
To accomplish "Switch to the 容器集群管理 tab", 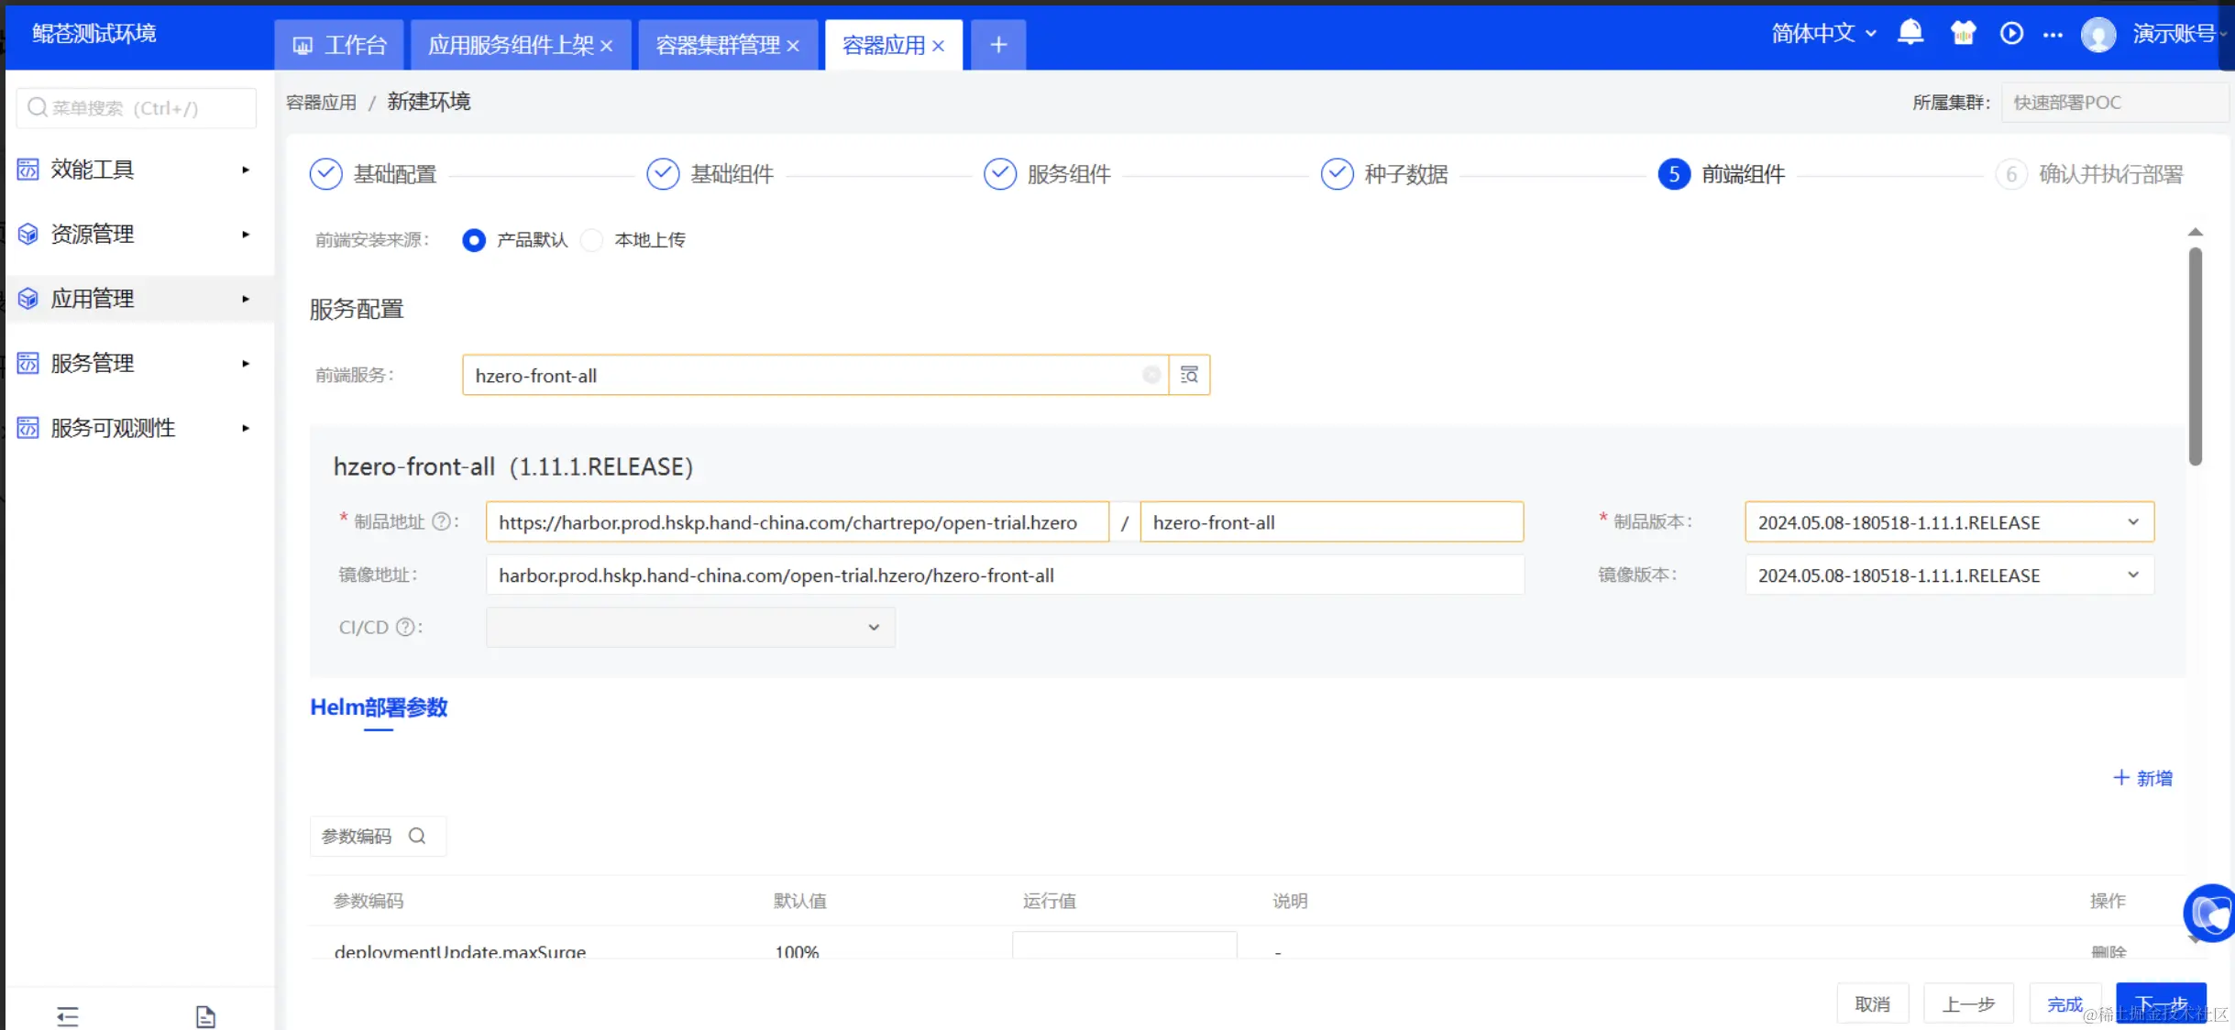I will (x=717, y=45).
